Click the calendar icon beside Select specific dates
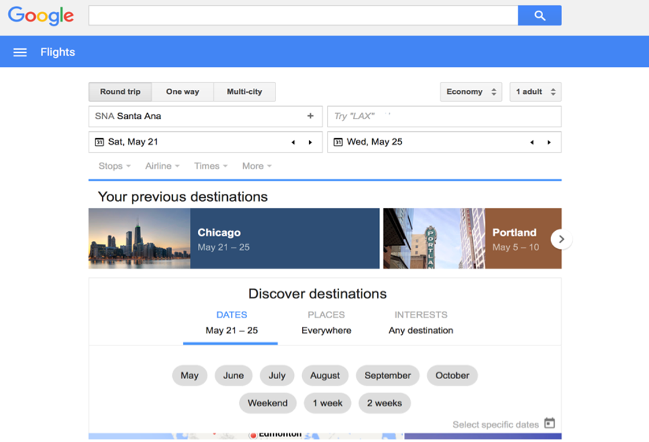Viewport: 649px width, 442px height. click(x=549, y=423)
